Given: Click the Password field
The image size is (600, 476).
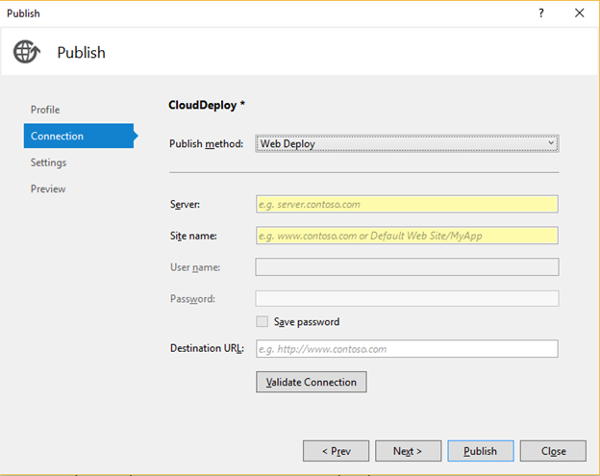Looking at the screenshot, I should point(407,298).
